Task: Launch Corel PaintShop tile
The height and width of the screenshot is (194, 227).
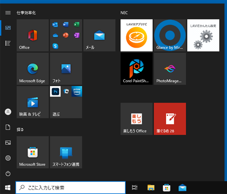Action: coord(137,69)
